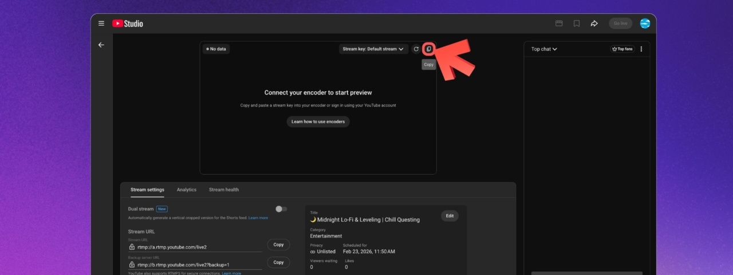This screenshot has width=733, height=275.
Task: Click the share arrow icon
Action: 594,23
